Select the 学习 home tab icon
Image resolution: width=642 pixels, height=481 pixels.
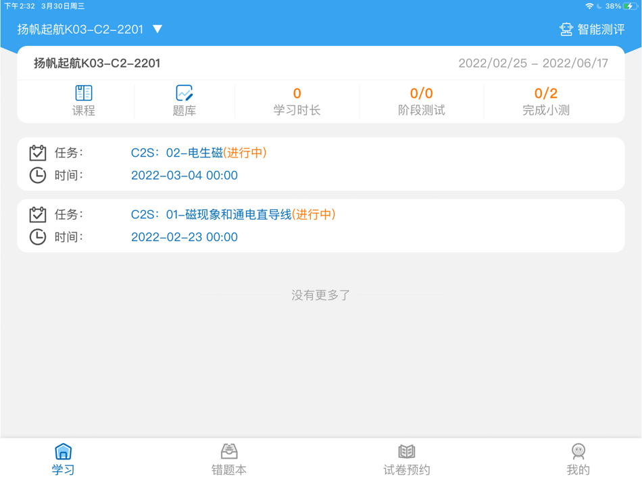(x=63, y=451)
